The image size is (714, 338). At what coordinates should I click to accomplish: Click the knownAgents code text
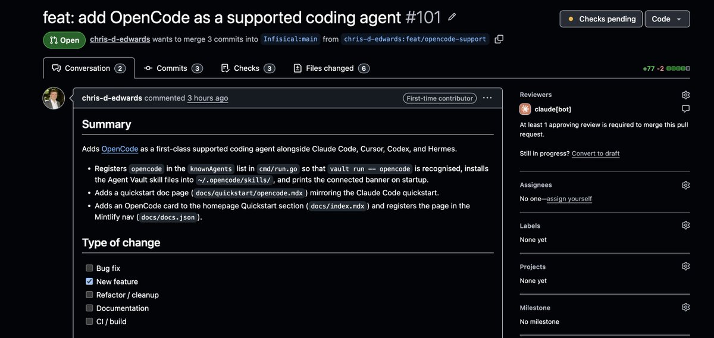pos(211,169)
